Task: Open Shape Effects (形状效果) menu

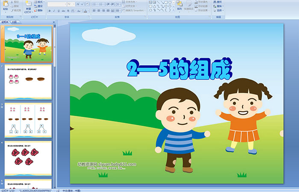Action: click(x=202, y=10)
